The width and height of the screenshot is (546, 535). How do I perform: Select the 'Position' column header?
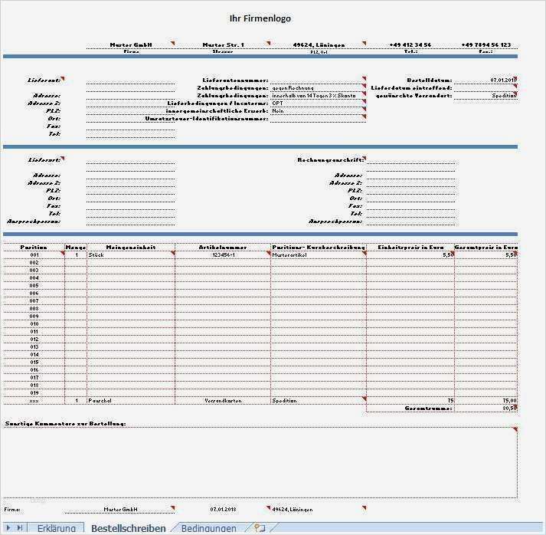point(34,247)
